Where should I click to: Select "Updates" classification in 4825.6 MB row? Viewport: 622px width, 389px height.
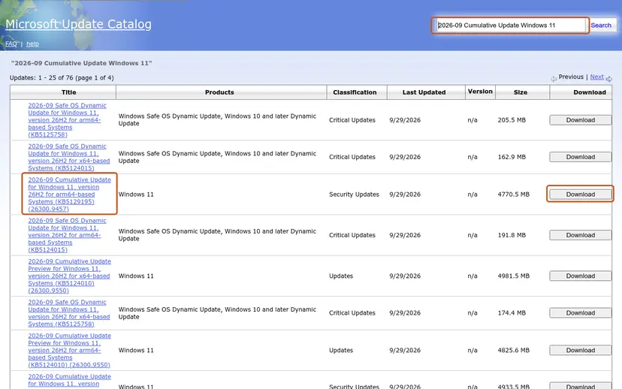pos(341,350)
